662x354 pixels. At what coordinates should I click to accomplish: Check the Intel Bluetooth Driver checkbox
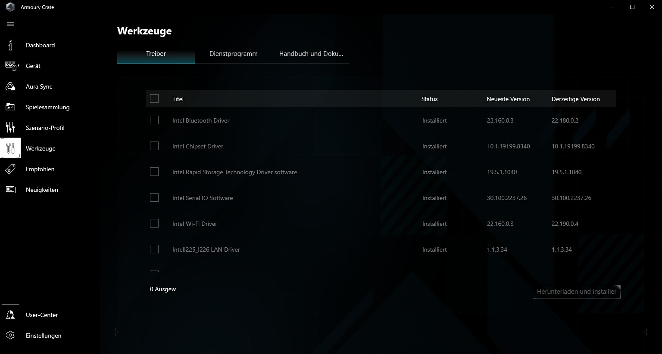pos(154,120)
